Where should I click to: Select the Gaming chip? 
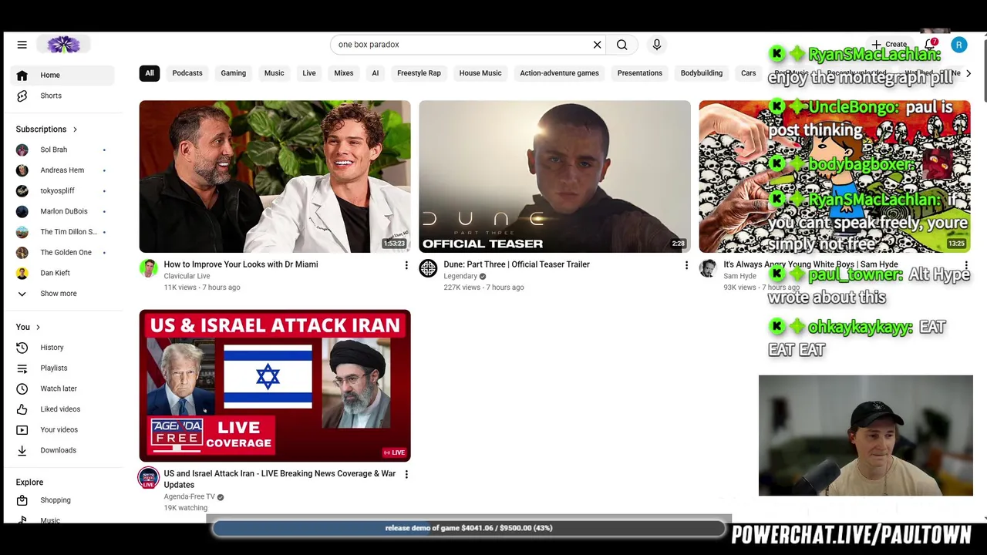click(x=233, y=73)
